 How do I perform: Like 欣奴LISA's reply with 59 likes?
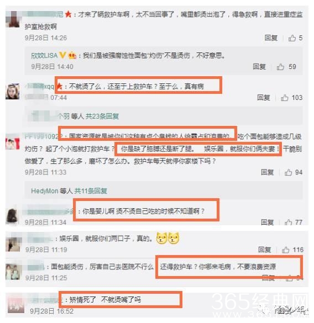[280, 67]
